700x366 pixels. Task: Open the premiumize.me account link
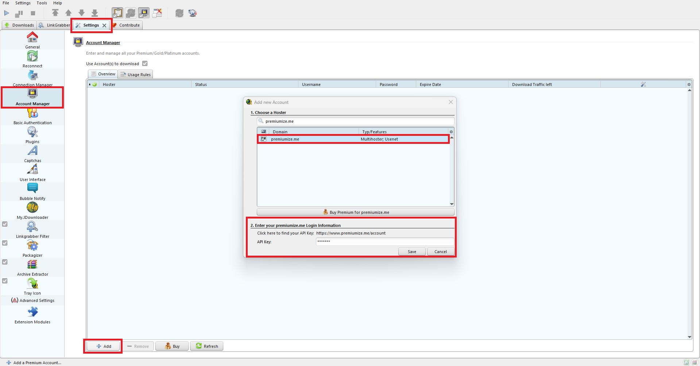[351, 233]
